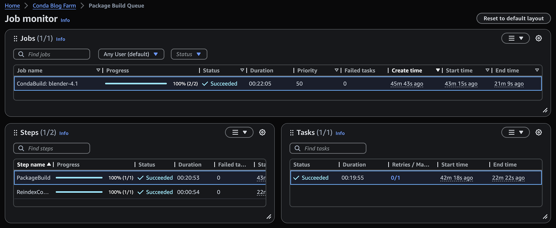
Task: Grab the Tasks panel drag handle
Action: 292,133
